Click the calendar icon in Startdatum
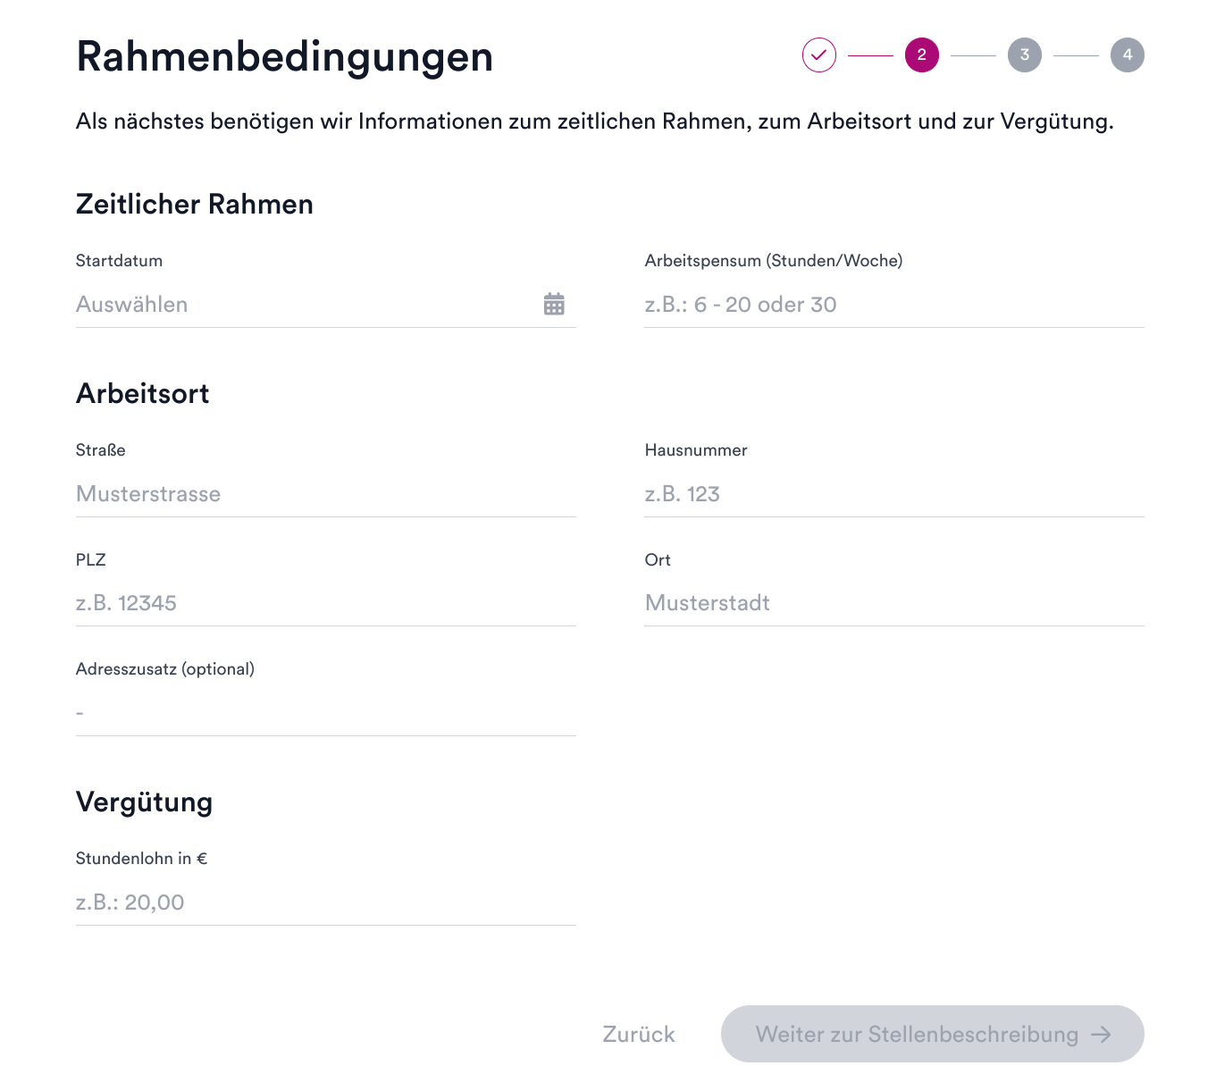This screenshot has width=1216, height=1066. point(554,304)
